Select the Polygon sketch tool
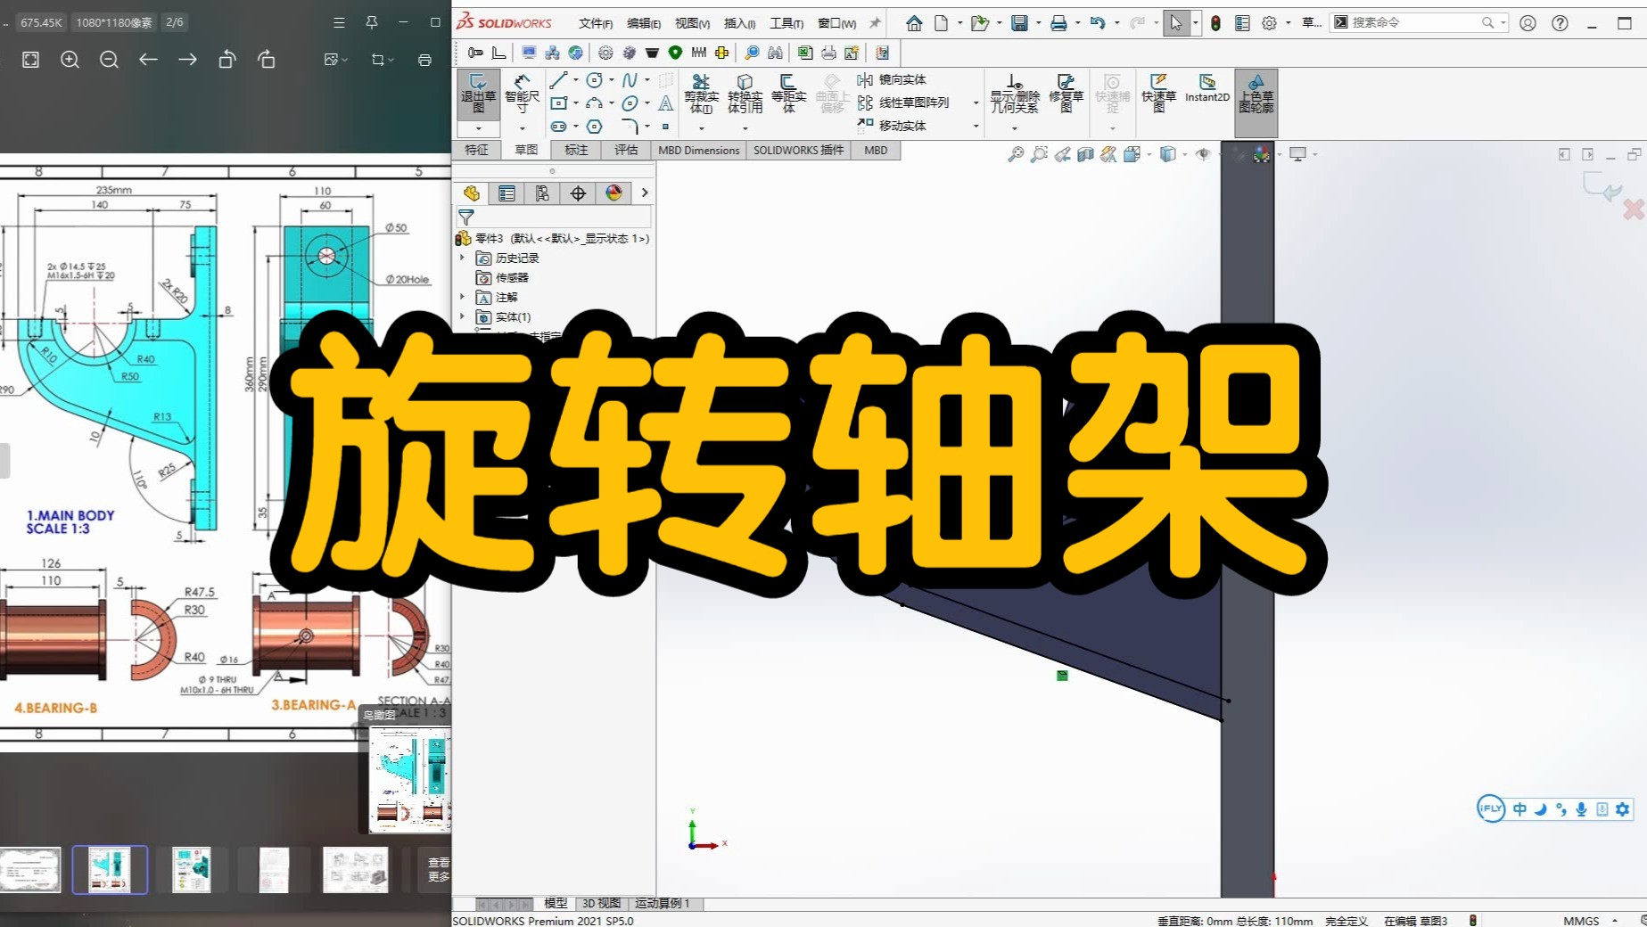This screenshot has height=927, width=1647. 594,127
